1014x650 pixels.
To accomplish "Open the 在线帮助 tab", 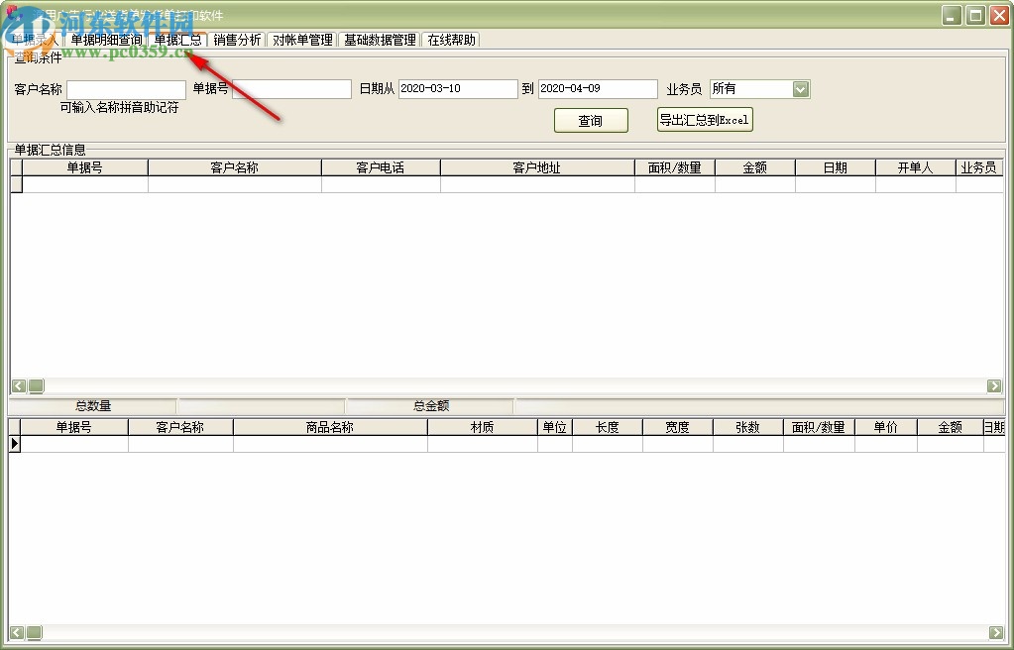I will [451, 40].
